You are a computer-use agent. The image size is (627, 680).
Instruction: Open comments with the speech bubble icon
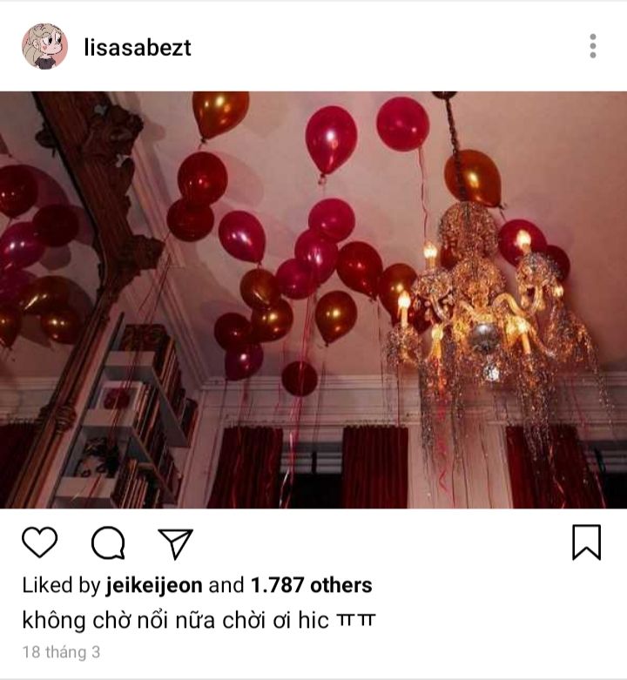(x=108, y=542)
